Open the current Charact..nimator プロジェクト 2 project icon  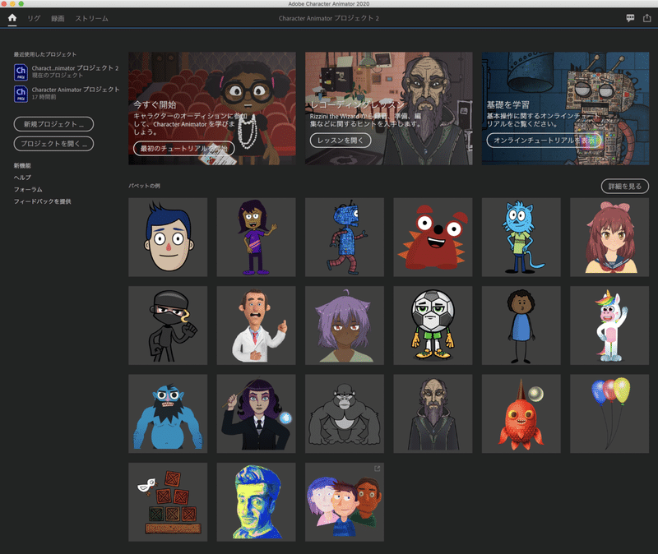click(21, 72)
